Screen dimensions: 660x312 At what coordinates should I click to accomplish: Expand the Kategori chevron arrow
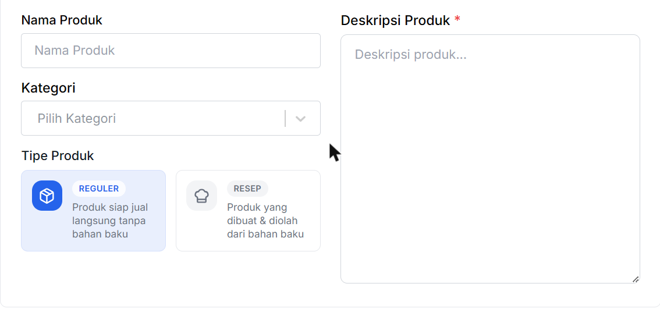coord(300,119)
